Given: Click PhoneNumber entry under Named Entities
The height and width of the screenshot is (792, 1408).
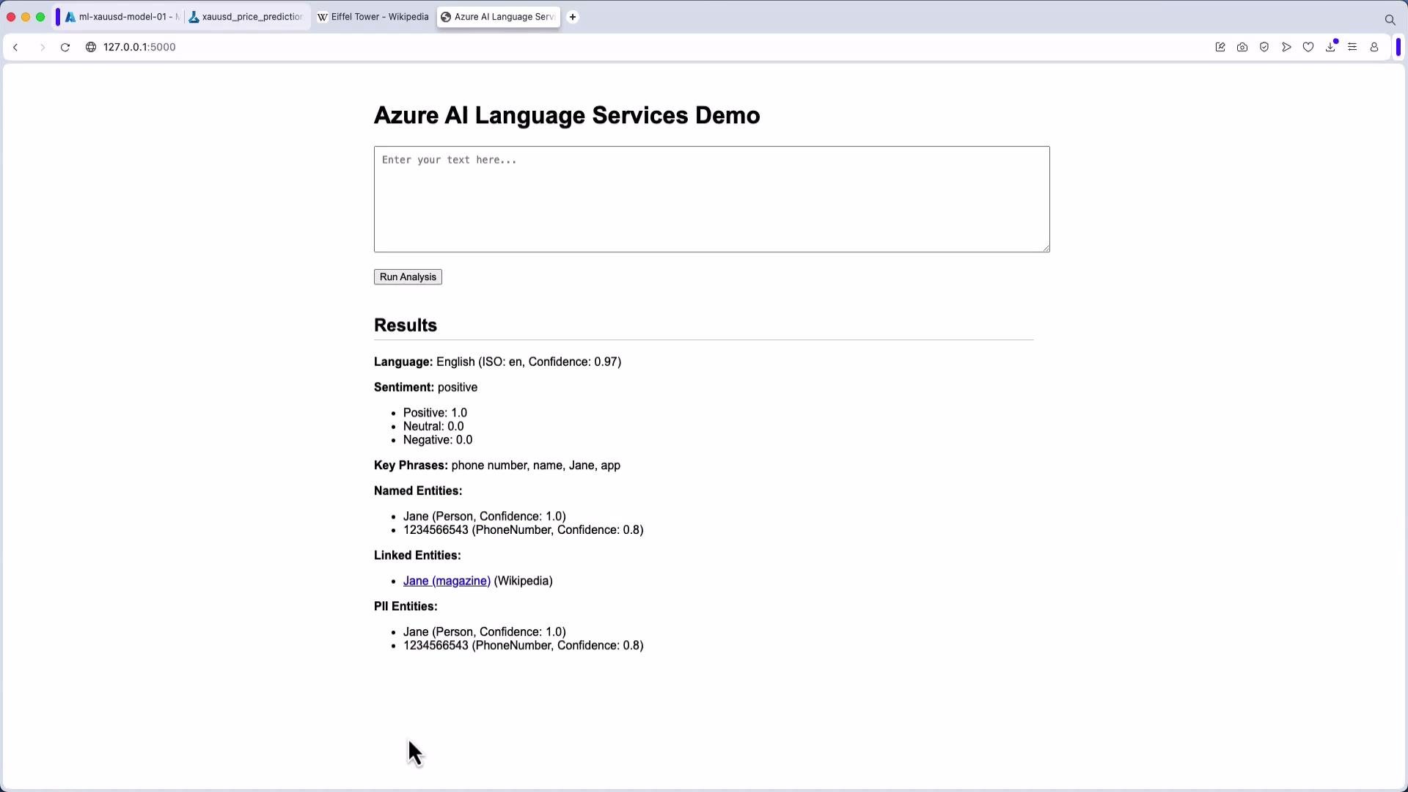Looking at the screenshot, I should [524, 530].
